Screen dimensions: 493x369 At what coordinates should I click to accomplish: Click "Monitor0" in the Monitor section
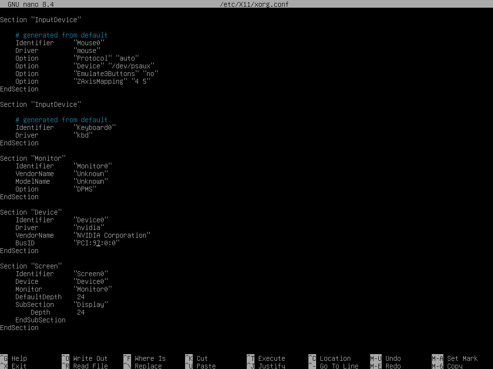point(93,166)
